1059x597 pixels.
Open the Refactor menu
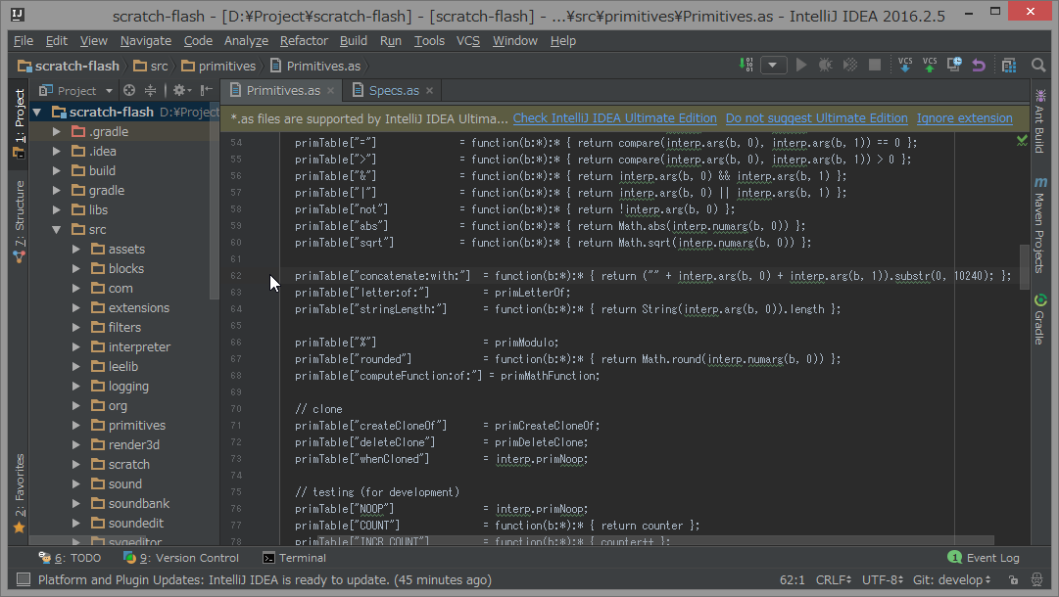coord(304,40)
